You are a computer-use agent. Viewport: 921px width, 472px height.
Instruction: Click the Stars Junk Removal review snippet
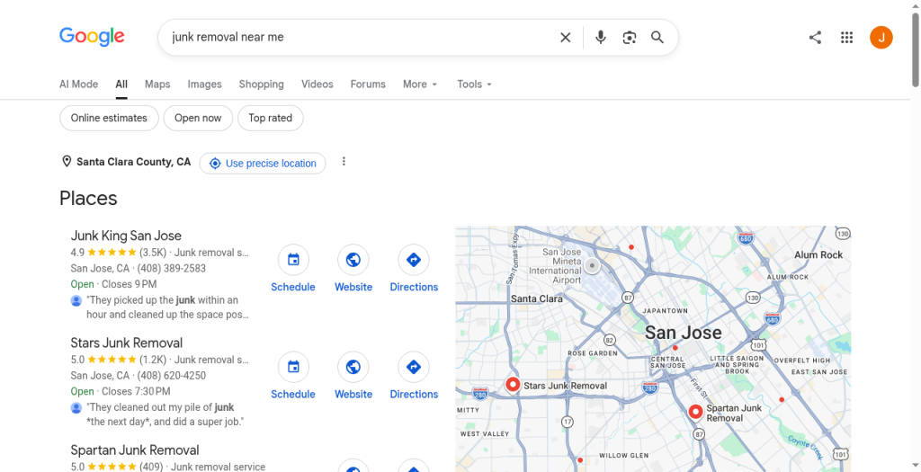(165, 414)
